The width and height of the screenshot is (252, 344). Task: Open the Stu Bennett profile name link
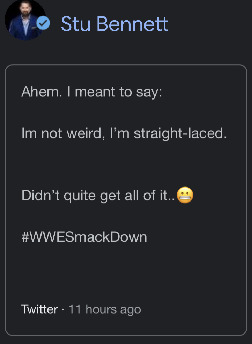pos(114,24)
